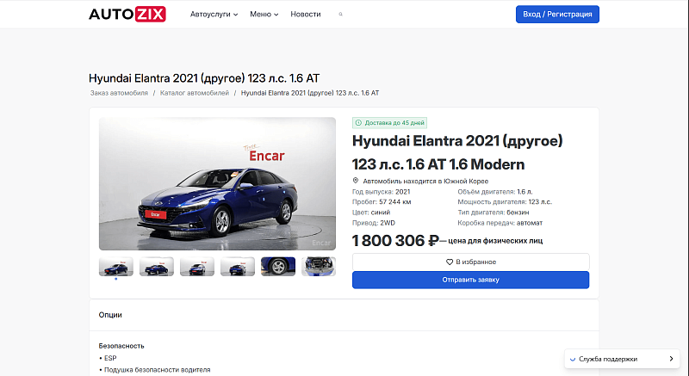Click the Безопасность subheading
689x376 pixels.
coord(121,346)
